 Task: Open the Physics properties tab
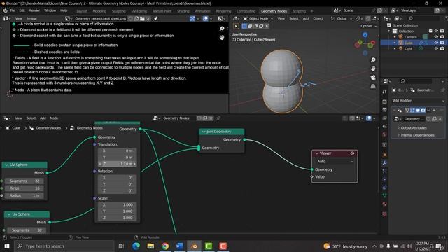click(384, 179)
